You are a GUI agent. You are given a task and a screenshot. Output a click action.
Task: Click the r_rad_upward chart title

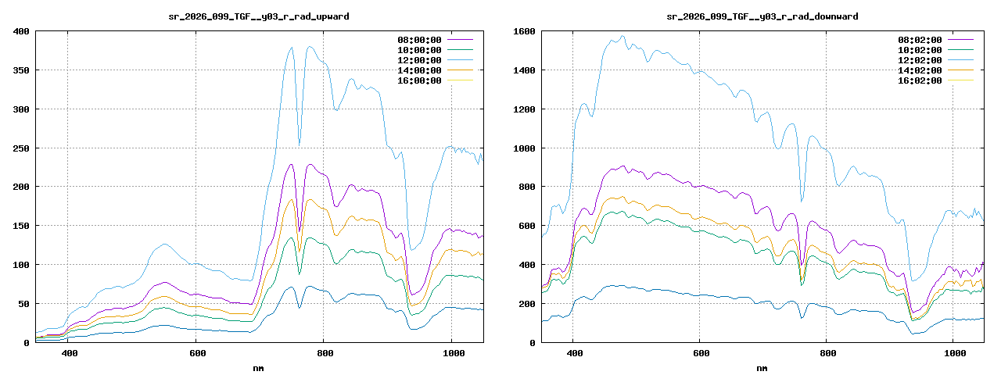259,16
